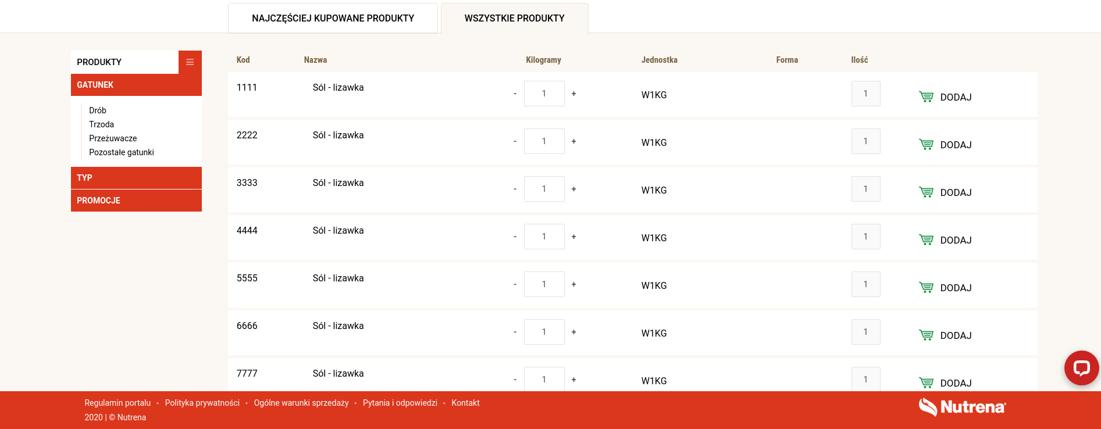This screenshot has width=1101, height=429.
Task: Click the hamburger menu icon beside PRODUKTY
Action: click(x=190, y=62)
